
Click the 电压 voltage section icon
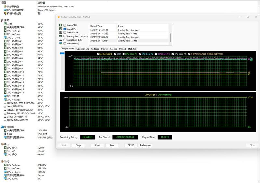[2, 144]
